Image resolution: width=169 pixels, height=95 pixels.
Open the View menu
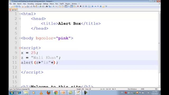click(x=25, y=4)
